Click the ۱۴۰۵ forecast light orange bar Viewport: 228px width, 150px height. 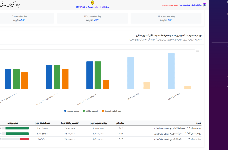147,86
